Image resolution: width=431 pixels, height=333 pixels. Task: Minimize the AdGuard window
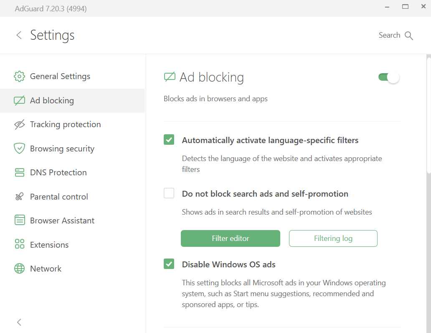[387, 7]
